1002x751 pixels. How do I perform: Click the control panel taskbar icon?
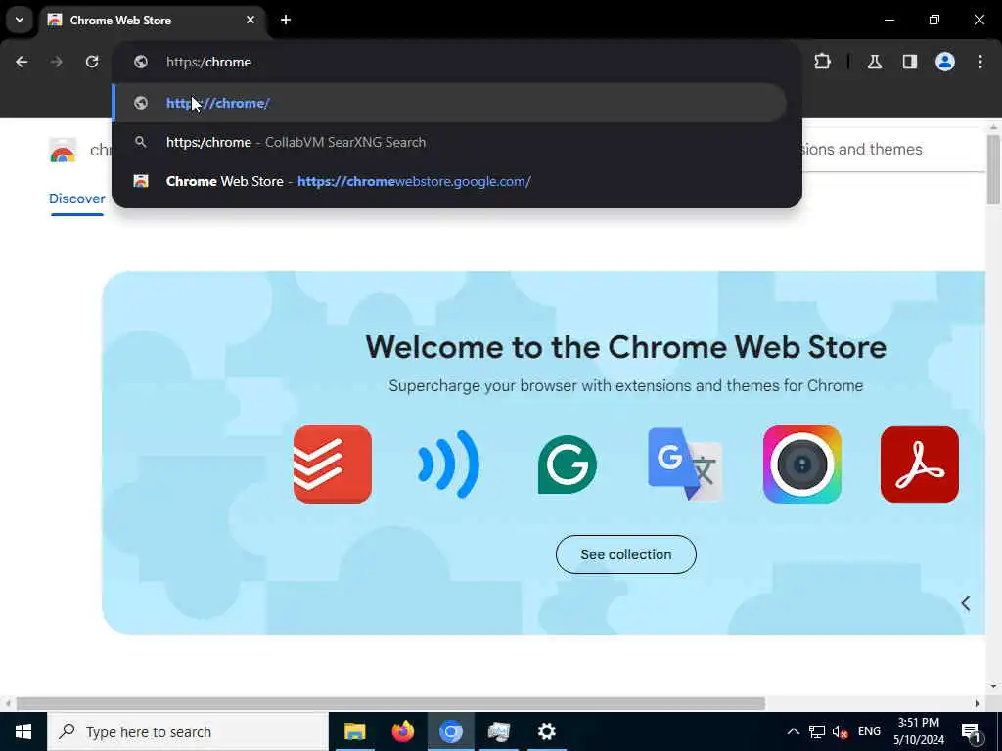click(x=498, y=731)
